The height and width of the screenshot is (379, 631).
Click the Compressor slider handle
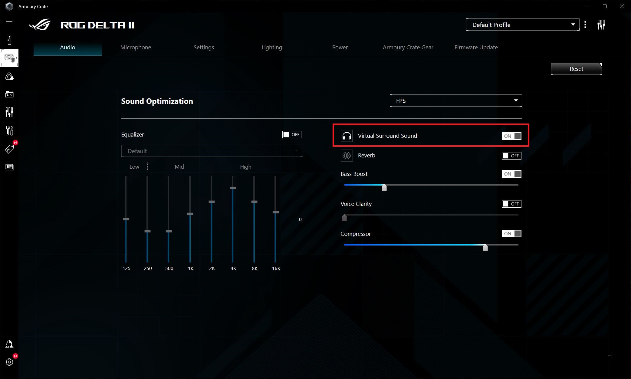pos(485,247)
